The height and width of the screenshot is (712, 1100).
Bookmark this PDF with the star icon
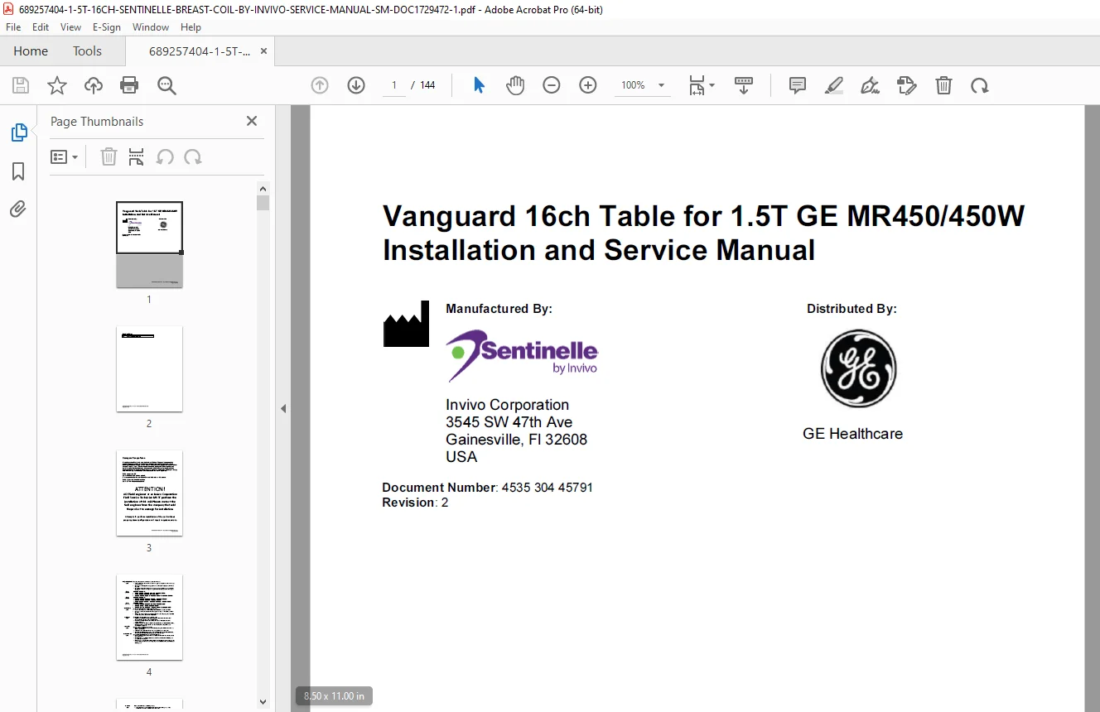point(57,85)
